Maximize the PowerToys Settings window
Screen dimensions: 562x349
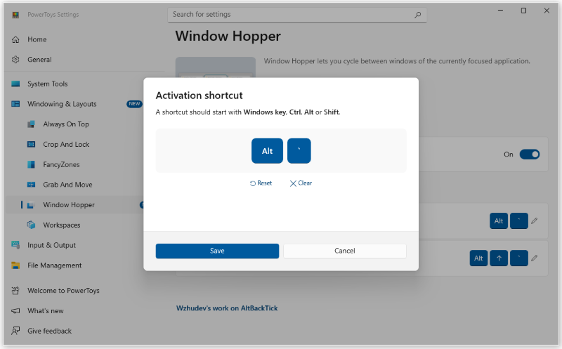pyautogui.click(x=523, y=11)
